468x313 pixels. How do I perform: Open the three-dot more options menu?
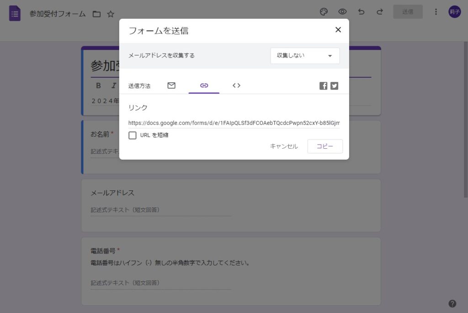[x=436, y=12]
